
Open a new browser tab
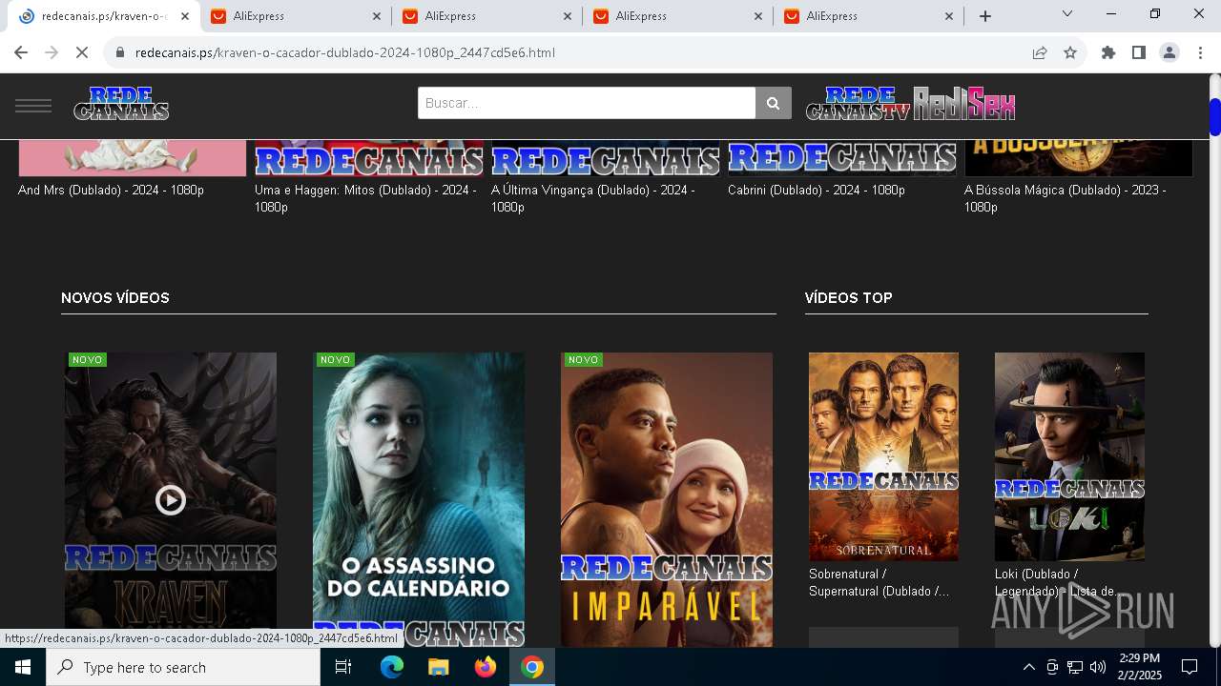pyautogui.click(x=985, y=16)
